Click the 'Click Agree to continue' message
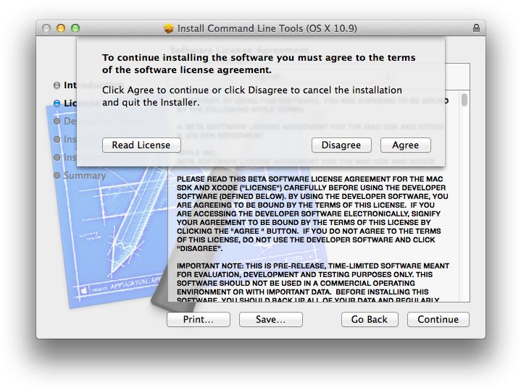The width and height of the screenshot is (521, 390). [252, 96]
